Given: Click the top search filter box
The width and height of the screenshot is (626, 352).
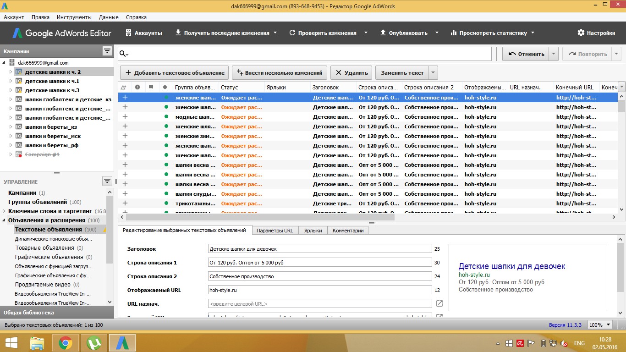Looking at the screenshot, I should (305, 54).
